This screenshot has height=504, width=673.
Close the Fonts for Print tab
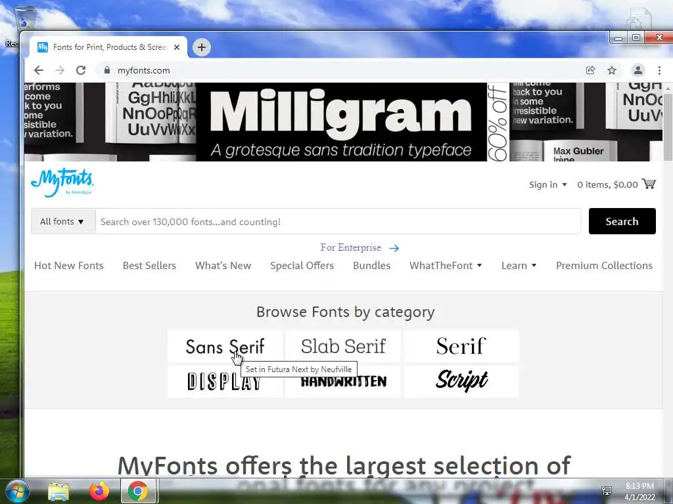click(176, 47)
